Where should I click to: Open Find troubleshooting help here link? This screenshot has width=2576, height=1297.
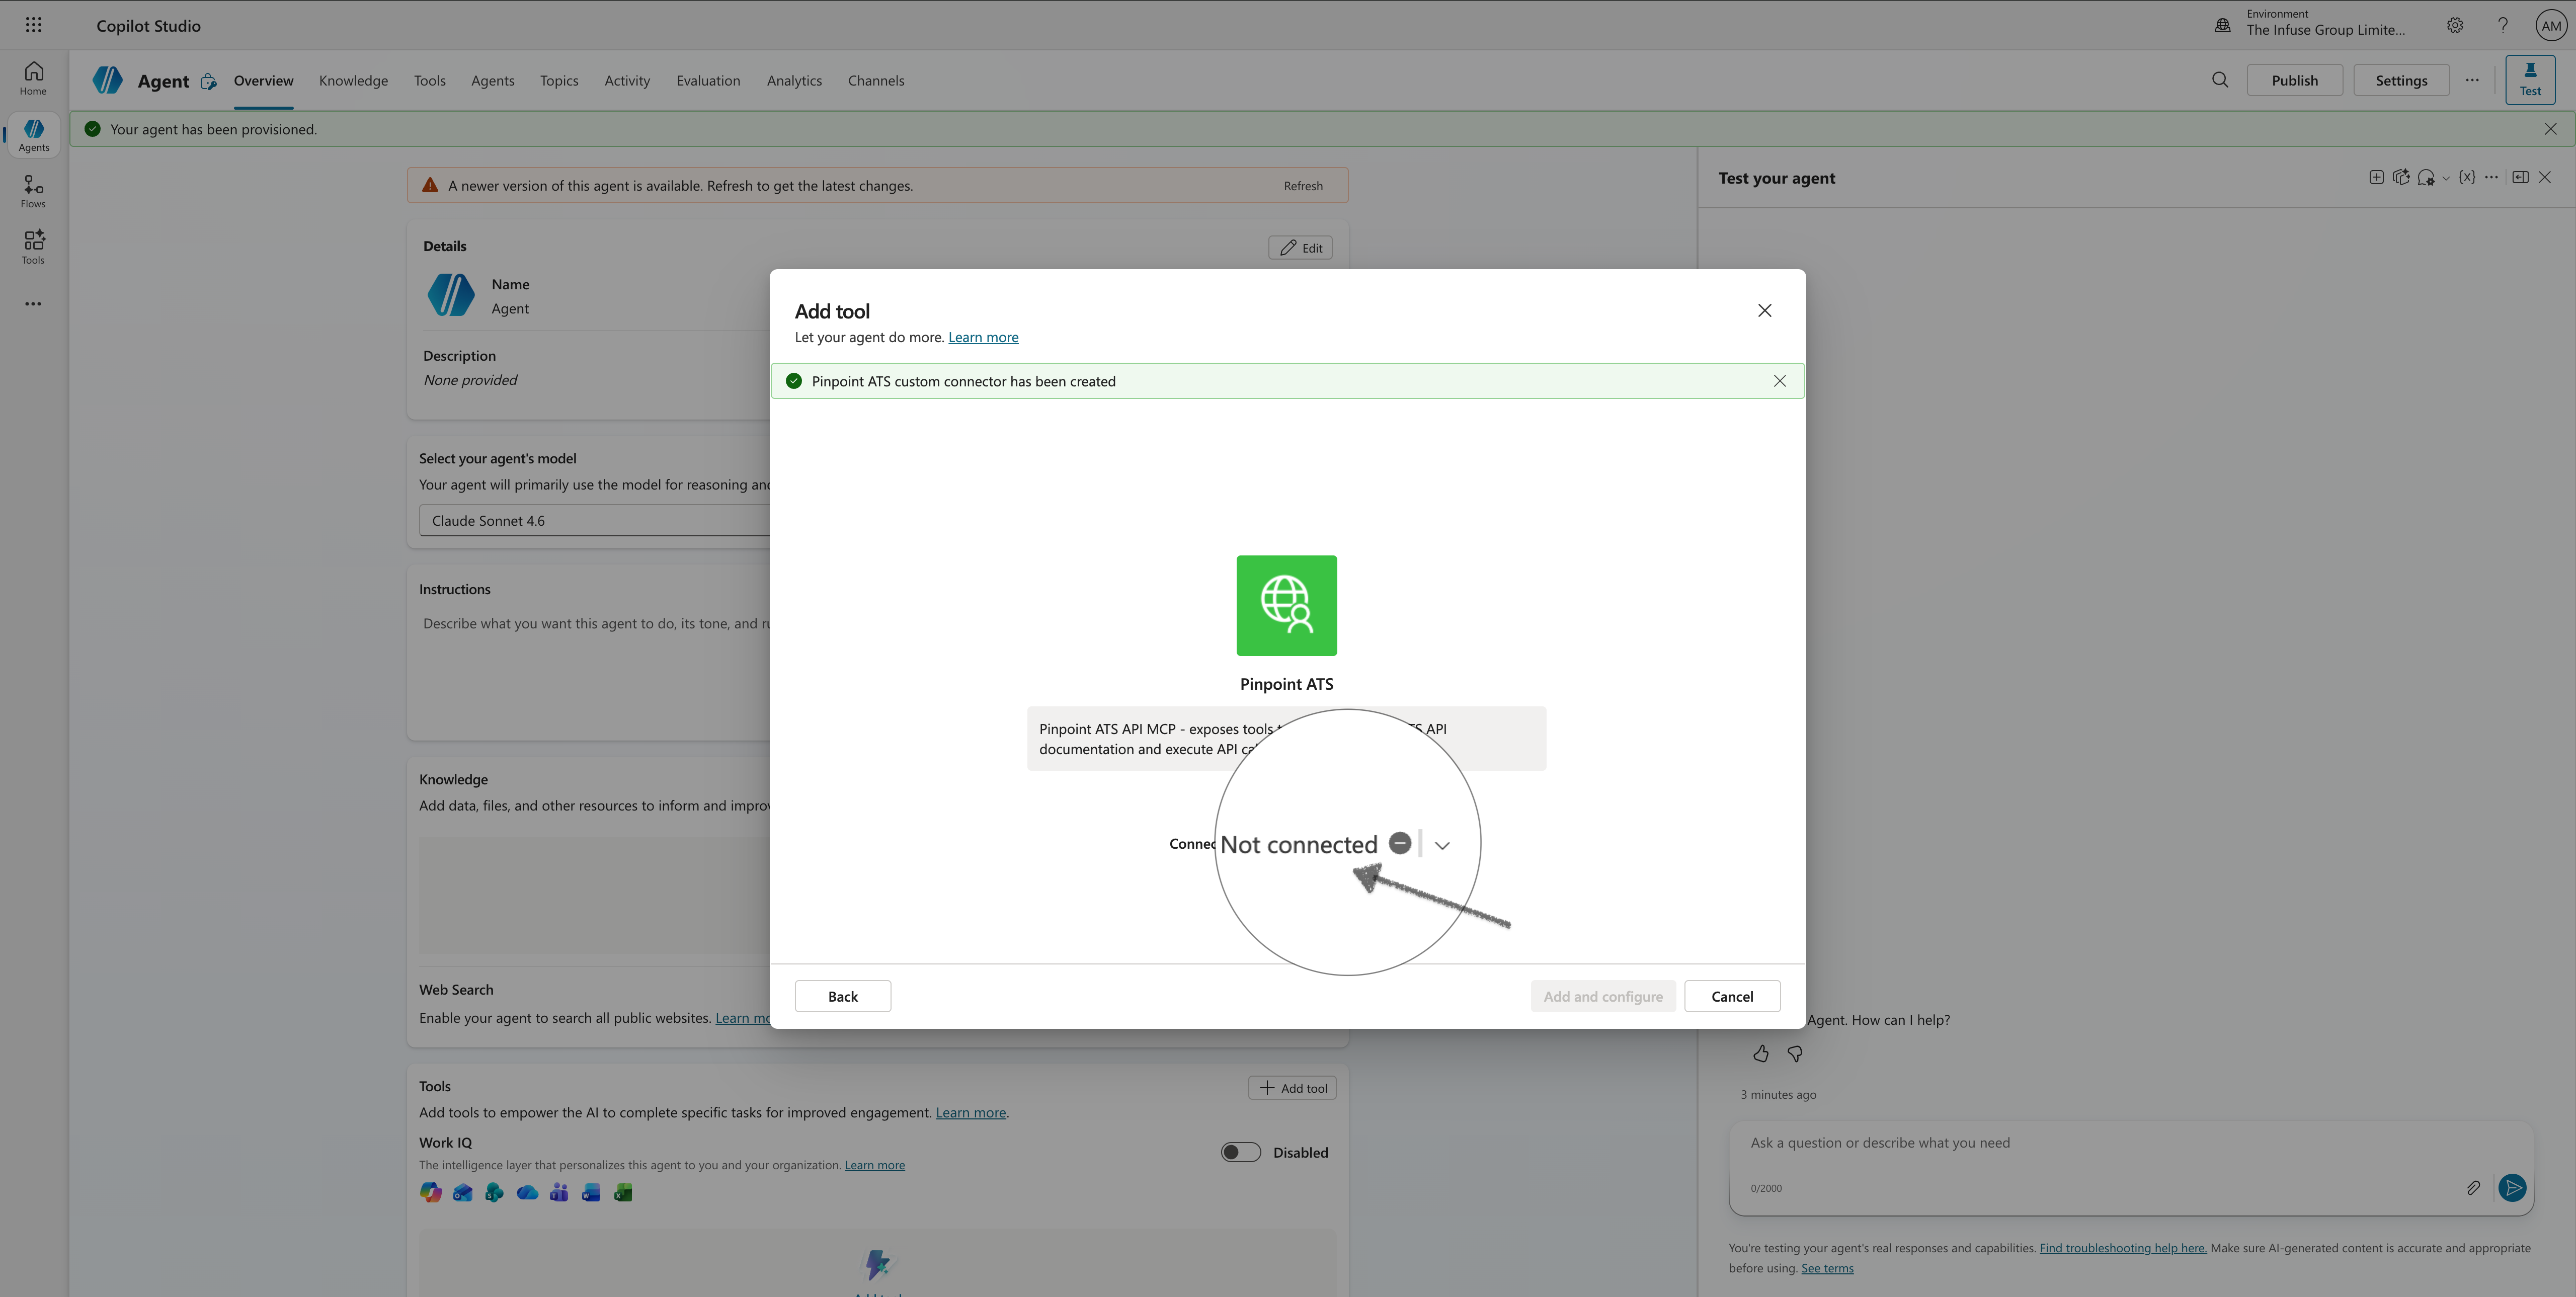pyautogui.click(x=2122, y=1248)
